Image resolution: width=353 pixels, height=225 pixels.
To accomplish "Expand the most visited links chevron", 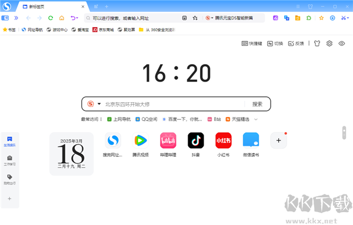I will click(x=256, y=119).
